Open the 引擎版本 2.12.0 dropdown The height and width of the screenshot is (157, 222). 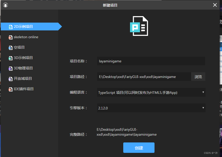151,108
